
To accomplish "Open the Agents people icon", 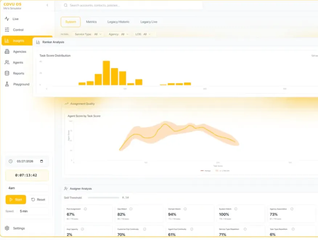I will coord(7,63).
